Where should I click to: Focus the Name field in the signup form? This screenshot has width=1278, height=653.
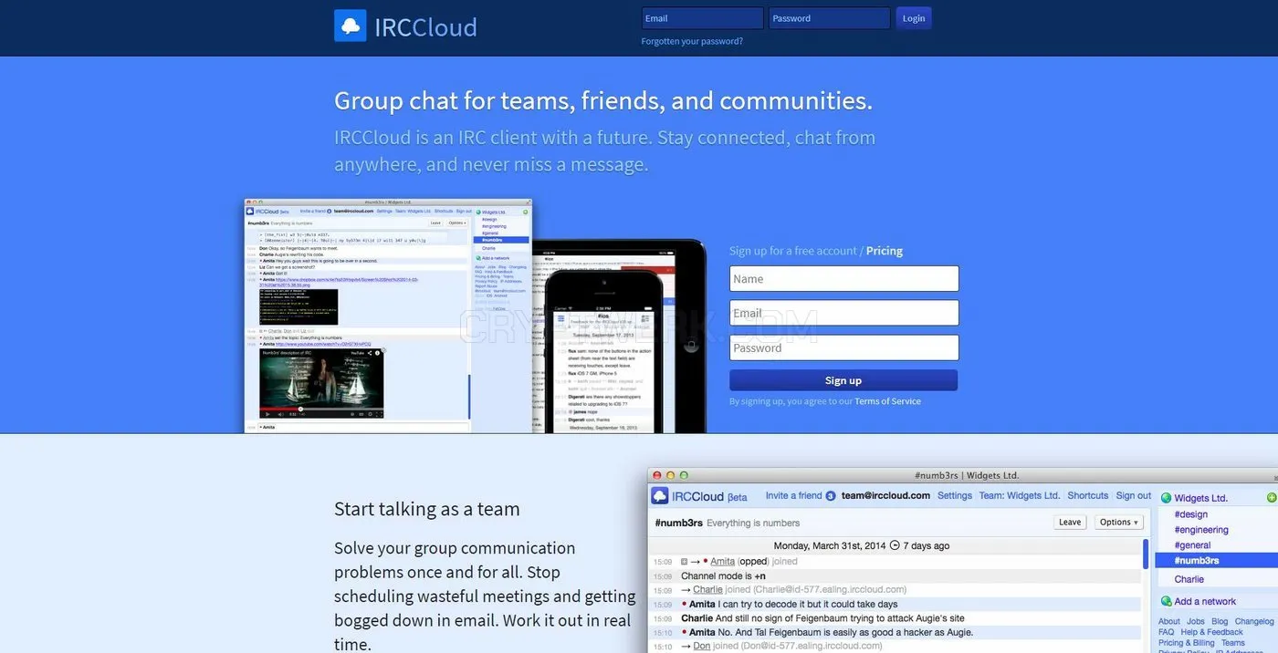844,279
